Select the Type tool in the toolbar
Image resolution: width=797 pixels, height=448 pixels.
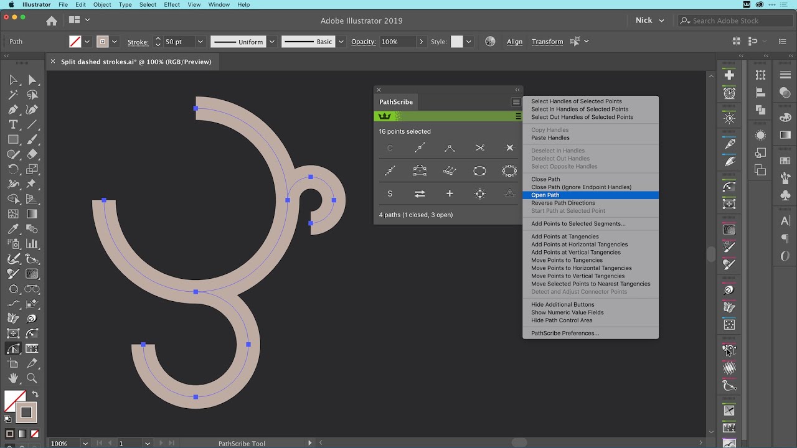[13, 124]
